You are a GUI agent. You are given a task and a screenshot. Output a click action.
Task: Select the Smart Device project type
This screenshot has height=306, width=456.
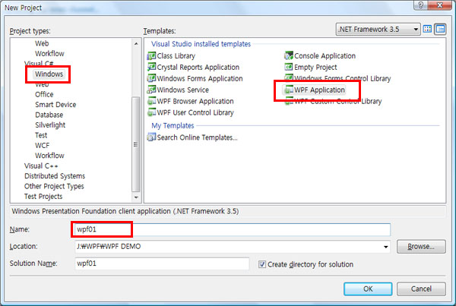[x=55, y=105]
